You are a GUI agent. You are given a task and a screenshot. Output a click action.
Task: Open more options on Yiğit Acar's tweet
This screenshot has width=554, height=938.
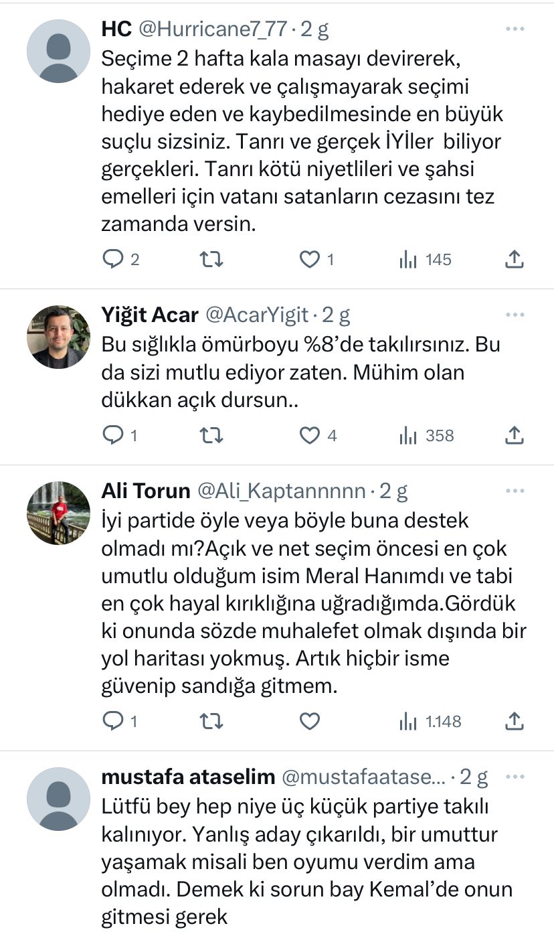[x=515, y=315]
